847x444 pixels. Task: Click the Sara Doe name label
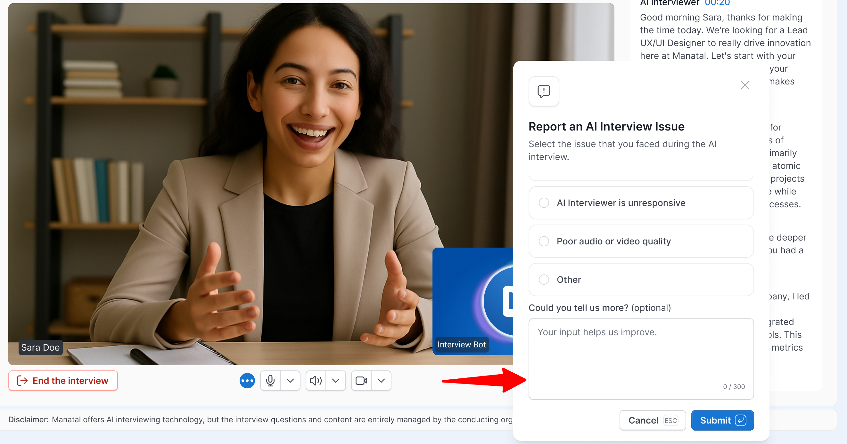(40, 347)
